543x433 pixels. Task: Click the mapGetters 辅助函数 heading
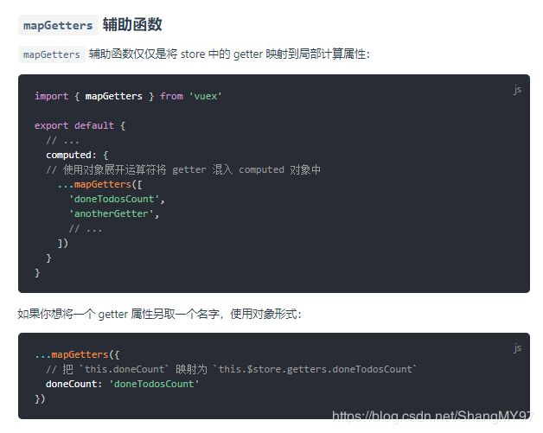[x=90, y=25]
